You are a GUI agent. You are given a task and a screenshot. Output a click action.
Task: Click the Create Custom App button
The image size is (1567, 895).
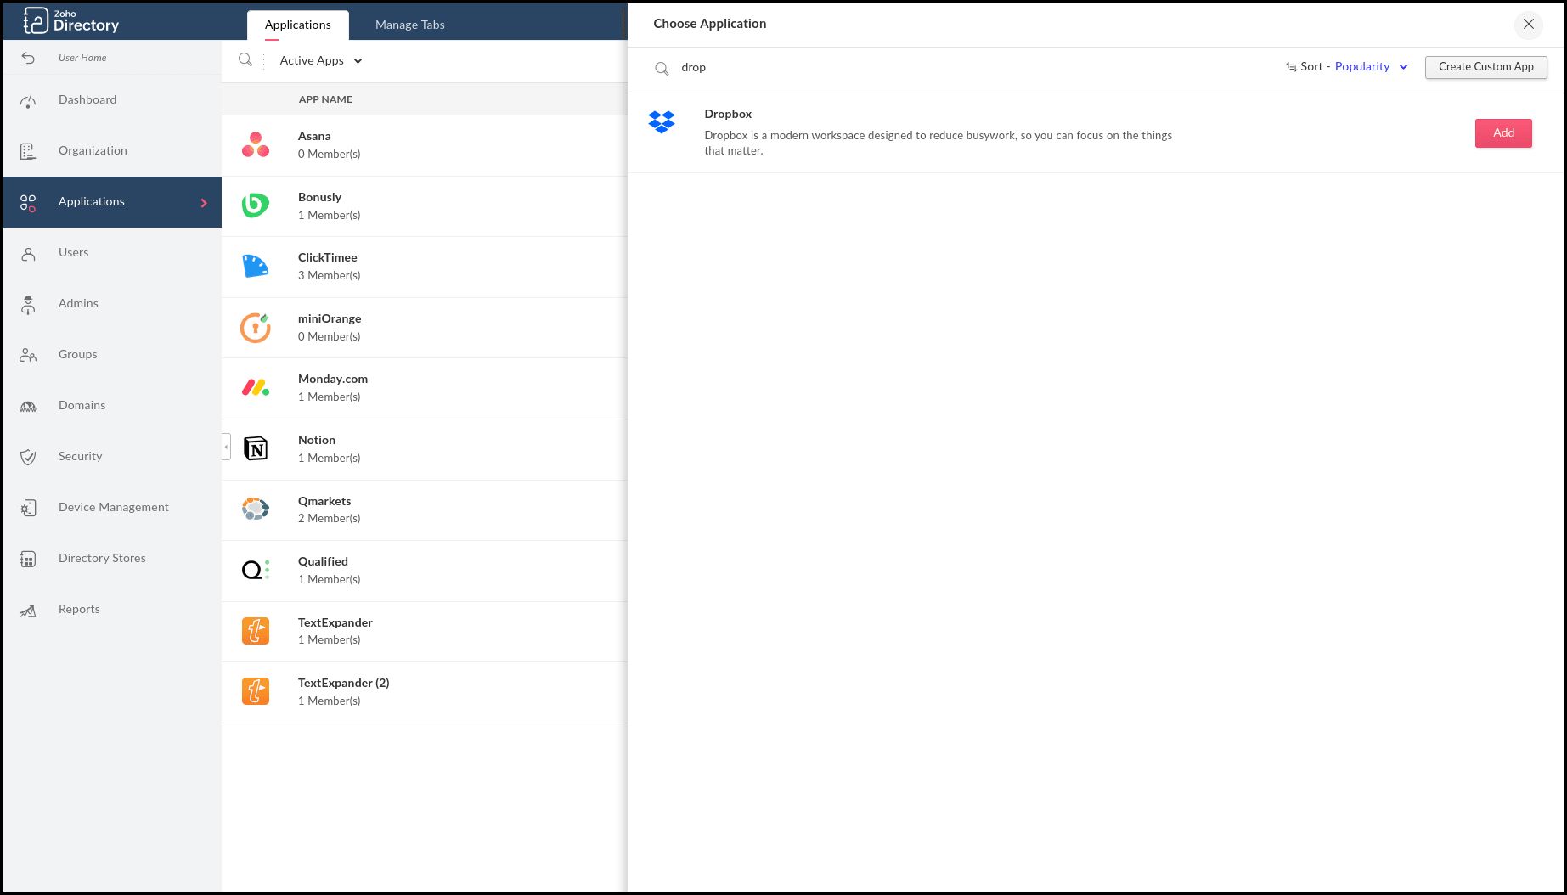[1485, 67]
